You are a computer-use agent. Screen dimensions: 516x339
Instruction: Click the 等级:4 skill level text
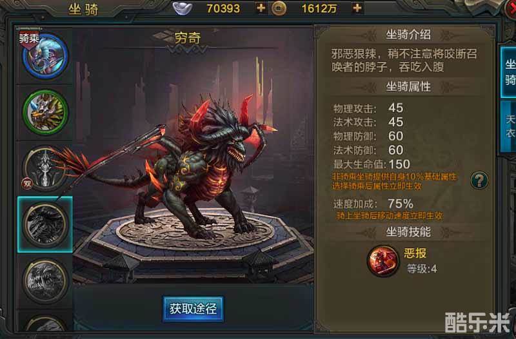tap(422, 269)
